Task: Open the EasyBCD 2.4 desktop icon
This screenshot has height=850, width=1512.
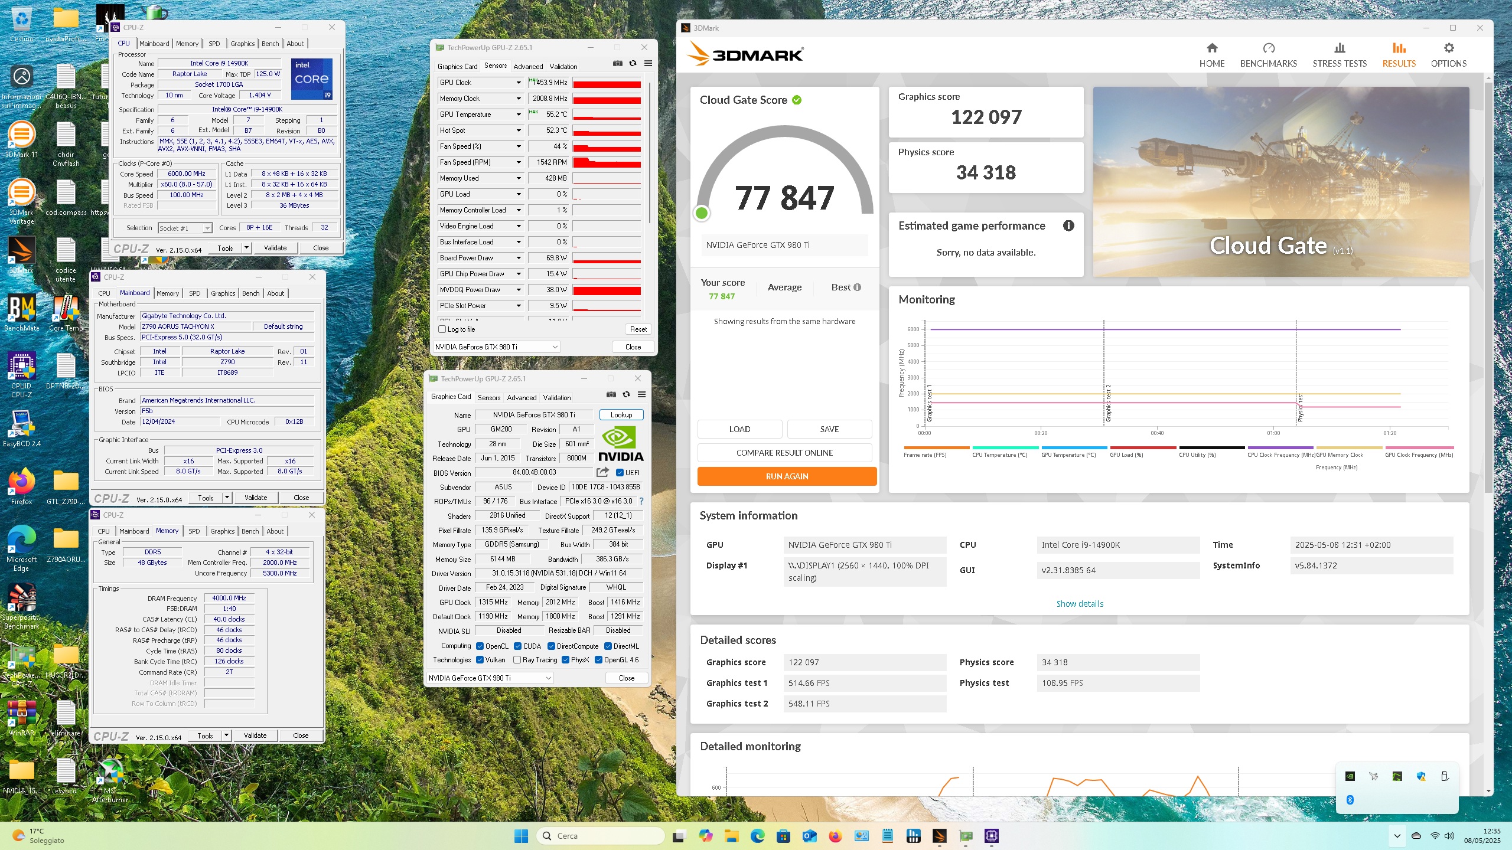Action: tap(22, 429)
